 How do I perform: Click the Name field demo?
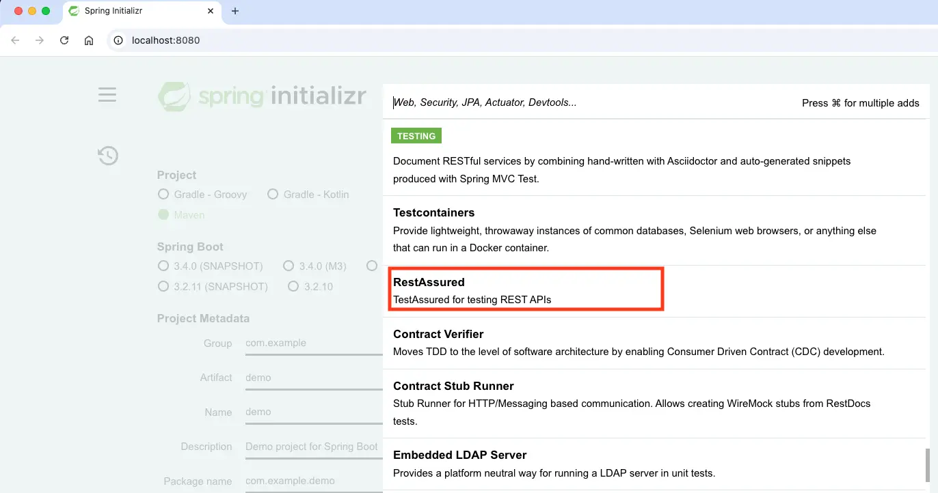314,412
